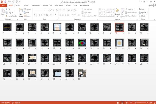Expand Shape Effects options

click(x=131, y=16)
